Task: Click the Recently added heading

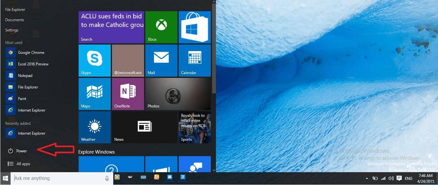Action: [x=18, y=123]
